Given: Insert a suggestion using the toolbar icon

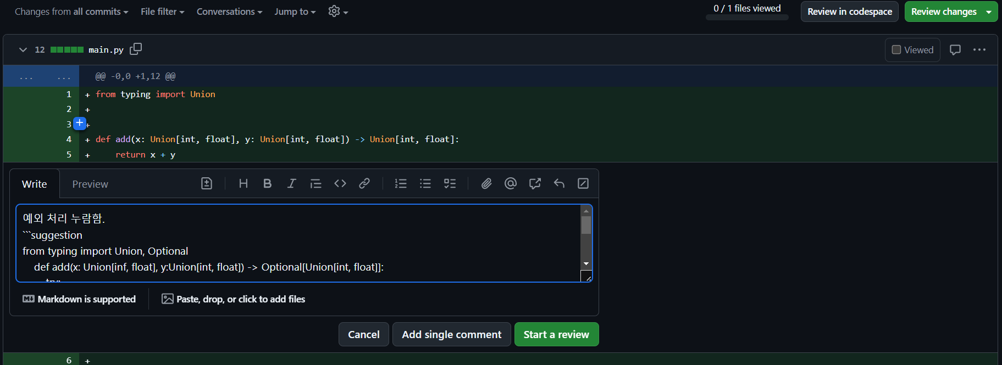Looking at the screenshot, I should click(207, 183).
